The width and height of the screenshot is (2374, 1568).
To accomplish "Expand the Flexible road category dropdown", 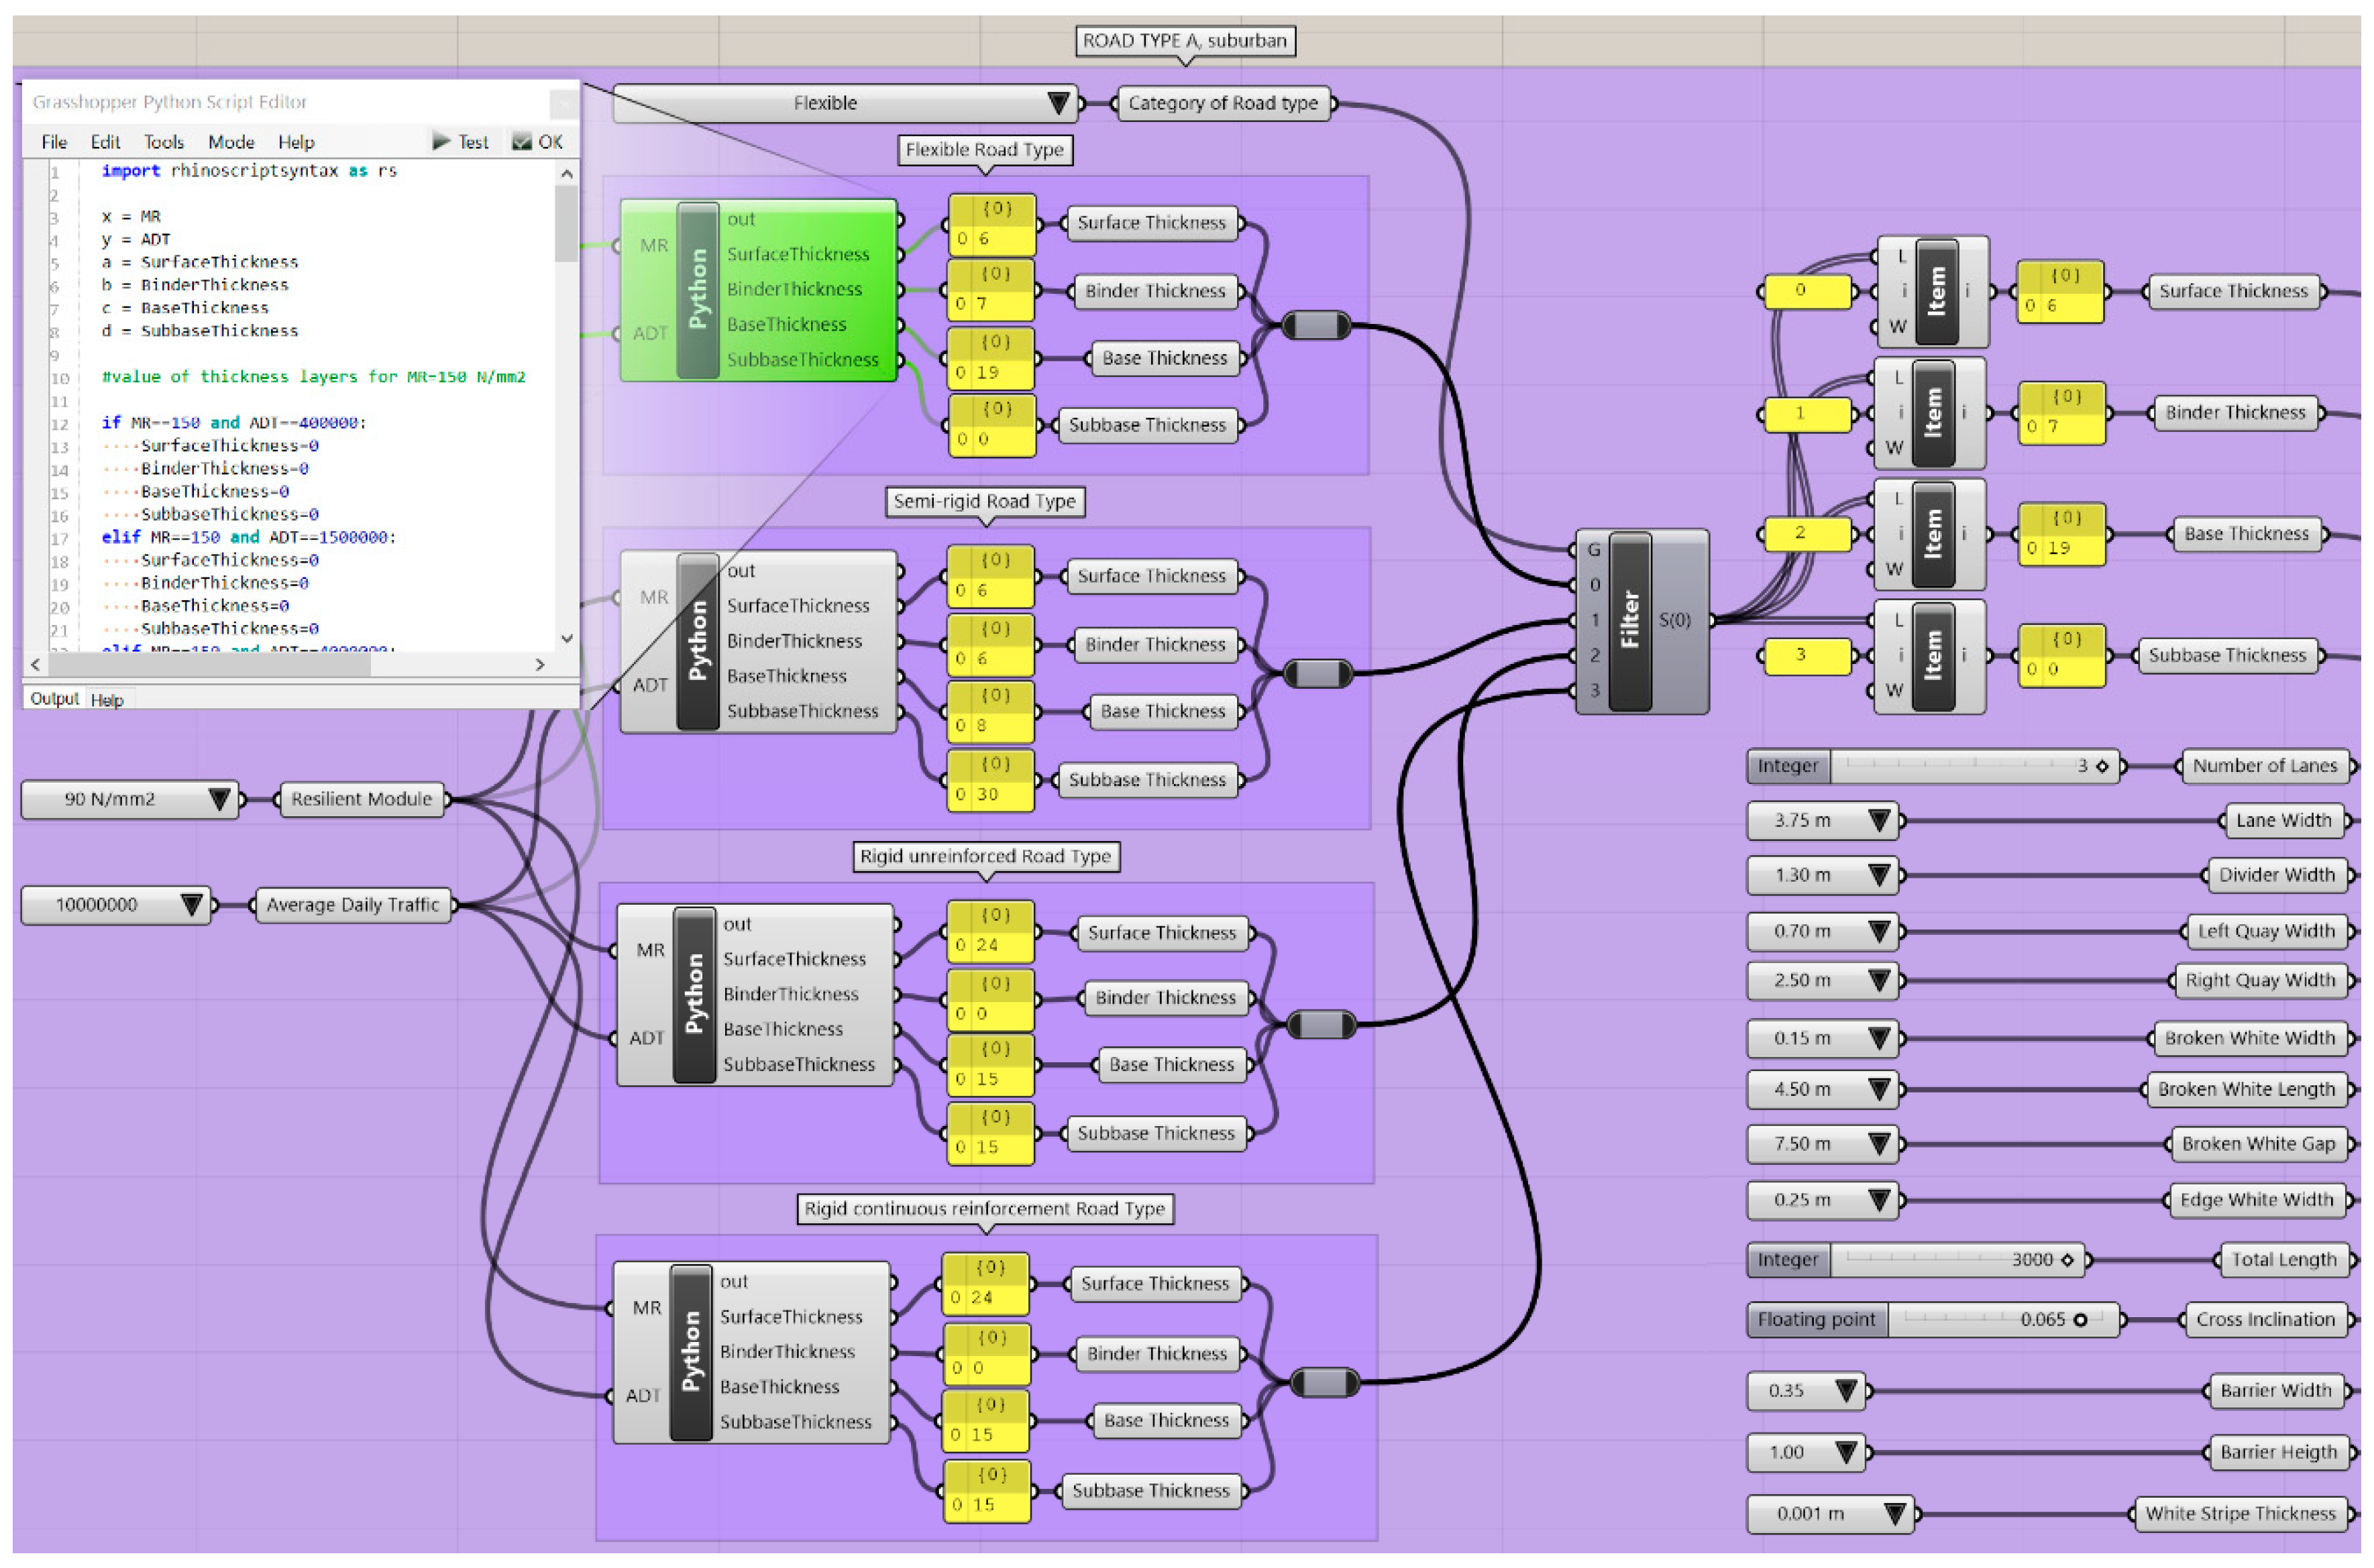I will coord(845,103).
